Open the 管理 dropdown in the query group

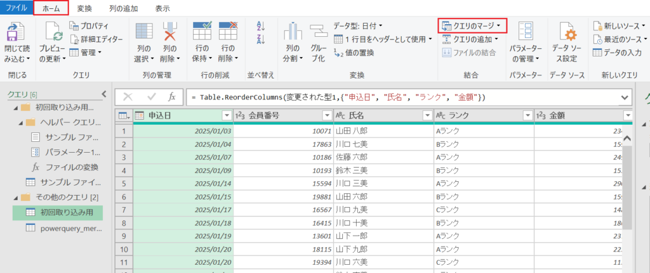[x=86, y=53]
